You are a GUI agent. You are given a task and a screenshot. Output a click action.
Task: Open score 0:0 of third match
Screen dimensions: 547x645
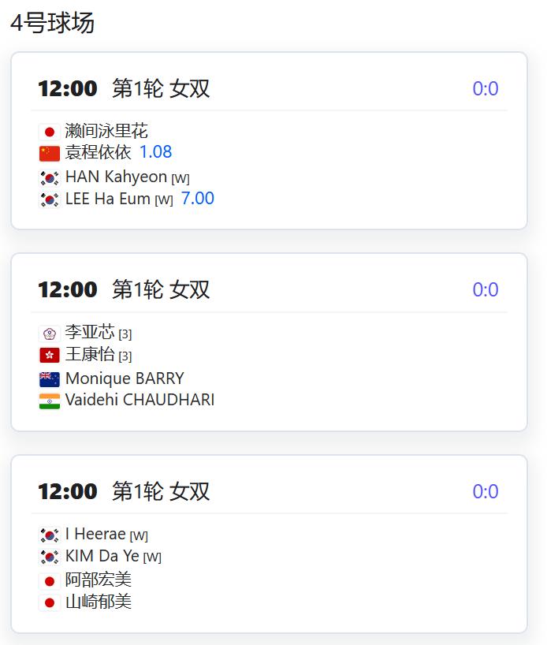(486, 491)
